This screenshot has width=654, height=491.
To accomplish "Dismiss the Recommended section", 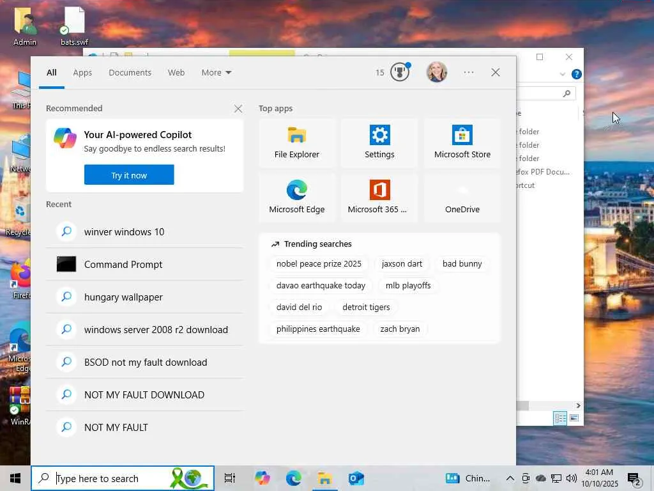I will pos(238,109).
